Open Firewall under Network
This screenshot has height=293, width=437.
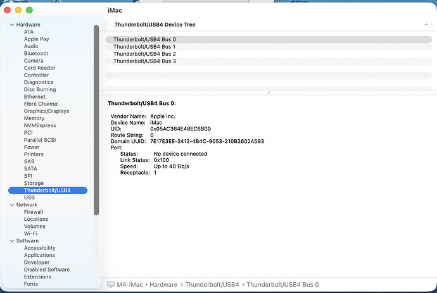(34, 212)
